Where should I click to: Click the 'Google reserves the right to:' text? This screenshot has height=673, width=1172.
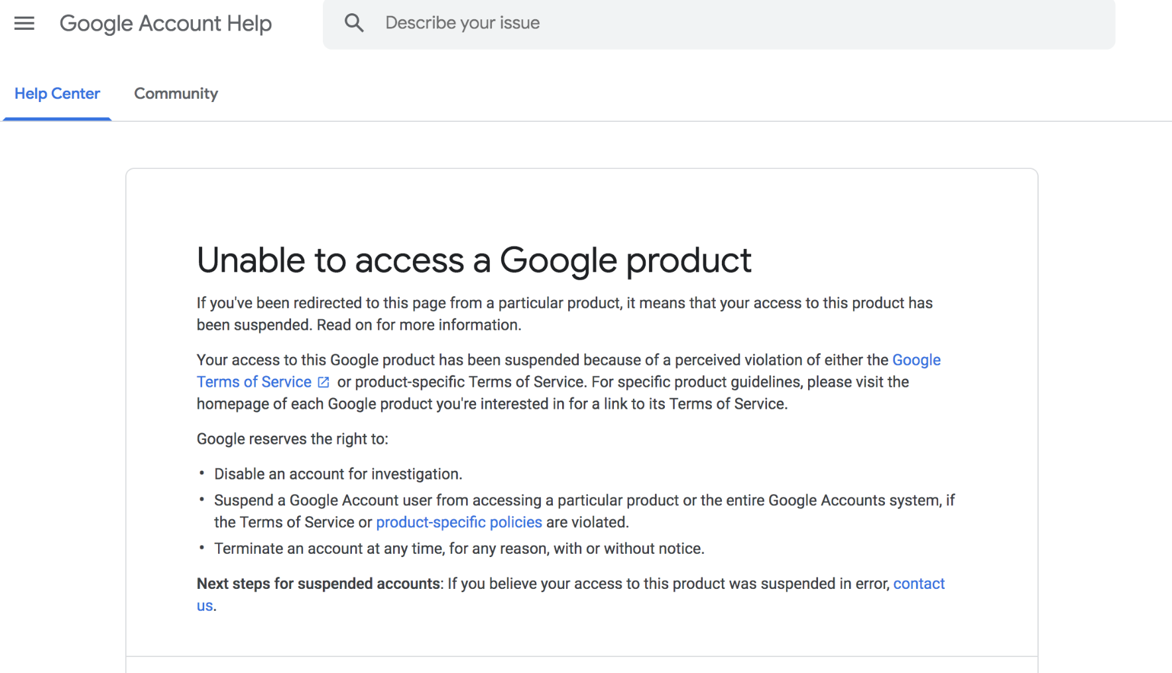tap(292, 439)
